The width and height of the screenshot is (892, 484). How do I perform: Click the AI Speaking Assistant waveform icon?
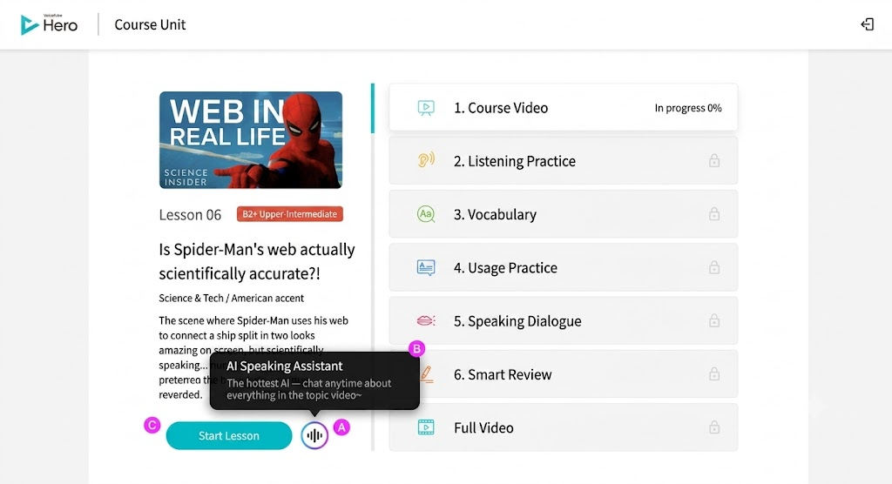314,435
